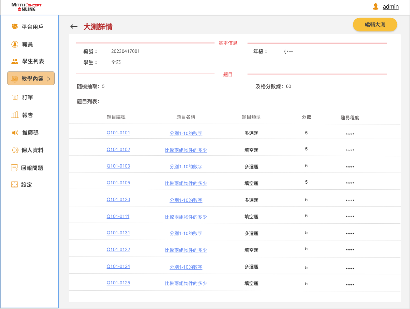
Task: Open question Q101-0125 link
Action: (118, 283)
